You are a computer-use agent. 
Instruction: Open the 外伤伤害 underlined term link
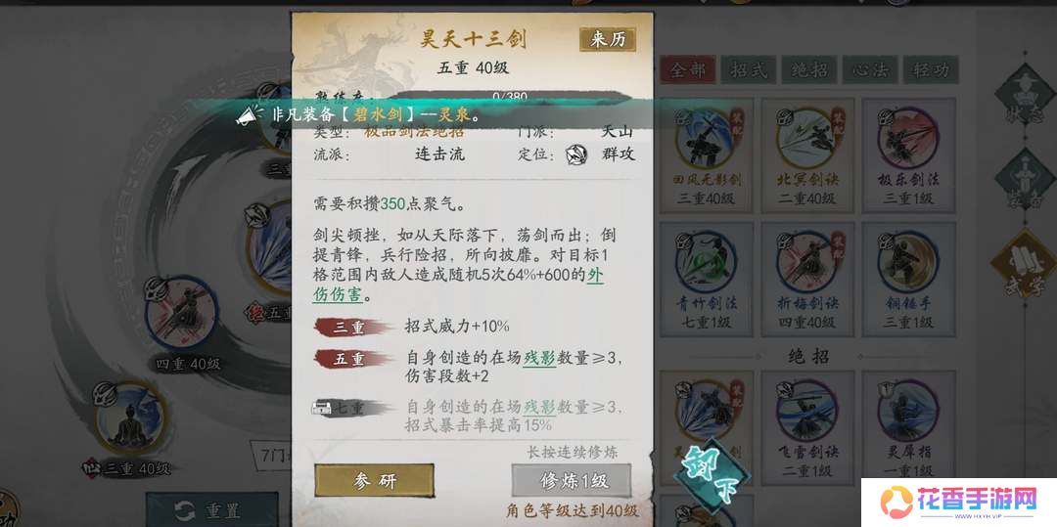[458, 285]
